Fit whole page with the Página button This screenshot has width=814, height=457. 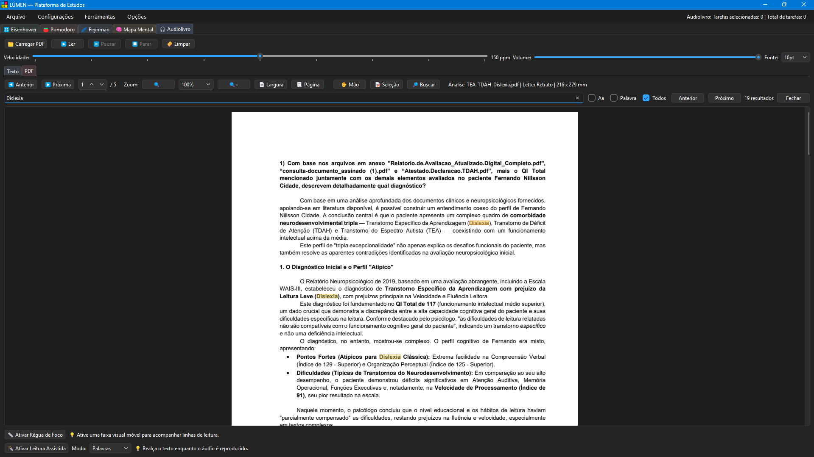(x=308, y=85)
